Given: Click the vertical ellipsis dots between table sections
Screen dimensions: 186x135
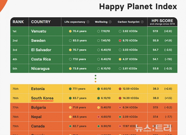Looking at the screenshot, I should (95, 78).
